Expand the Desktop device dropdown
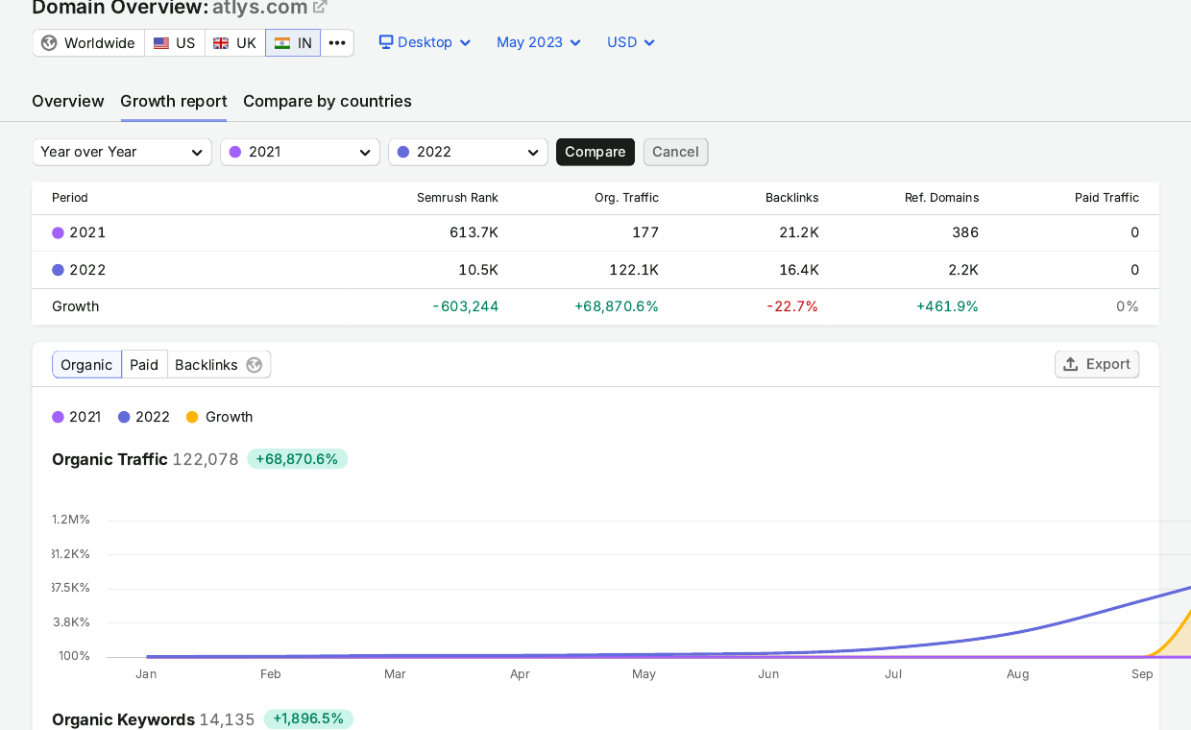The width and height of the screenshot is (1191, 730). click(x=425, y=42)
